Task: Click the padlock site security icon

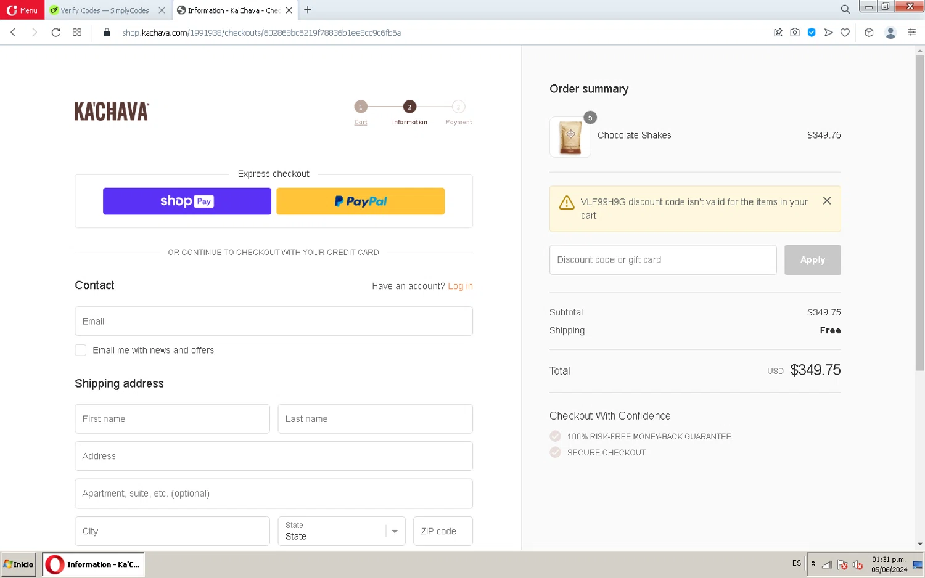Action: (107, 33)
